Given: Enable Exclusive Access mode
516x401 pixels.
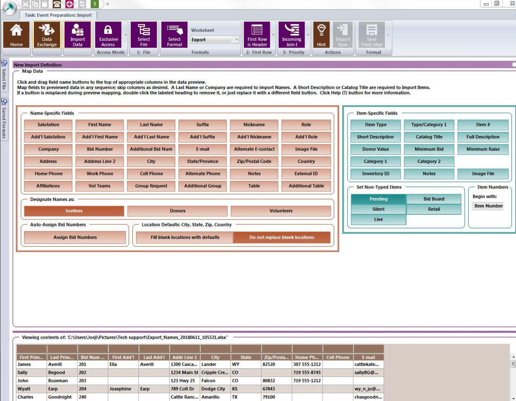Looking at the screenshot, I should (x=108, y=35).
